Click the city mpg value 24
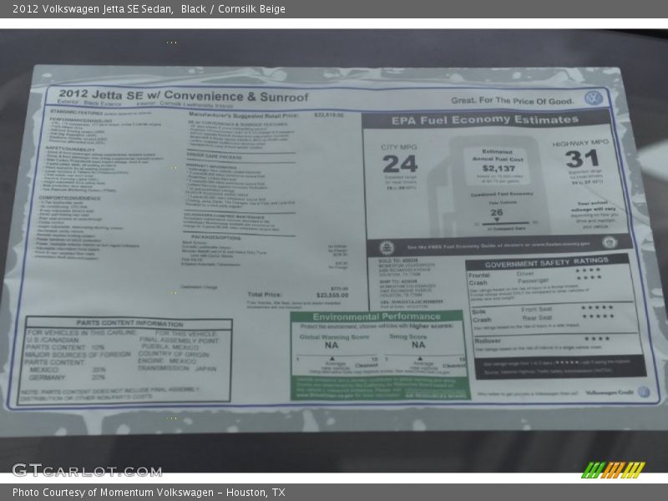This screenshot has height=501, width=668. (x=400, y=164)
